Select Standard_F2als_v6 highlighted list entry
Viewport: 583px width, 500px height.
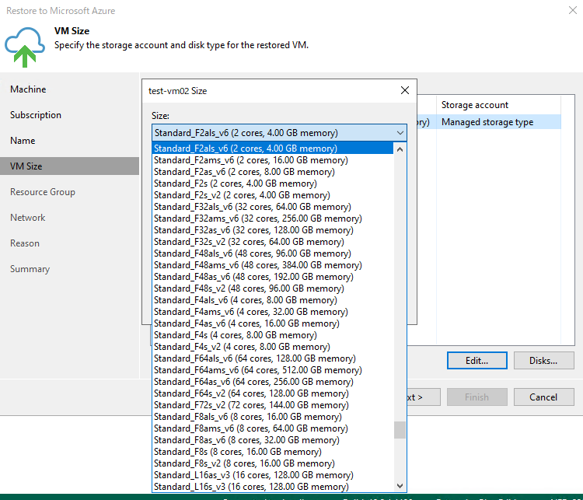coord(273,149)
